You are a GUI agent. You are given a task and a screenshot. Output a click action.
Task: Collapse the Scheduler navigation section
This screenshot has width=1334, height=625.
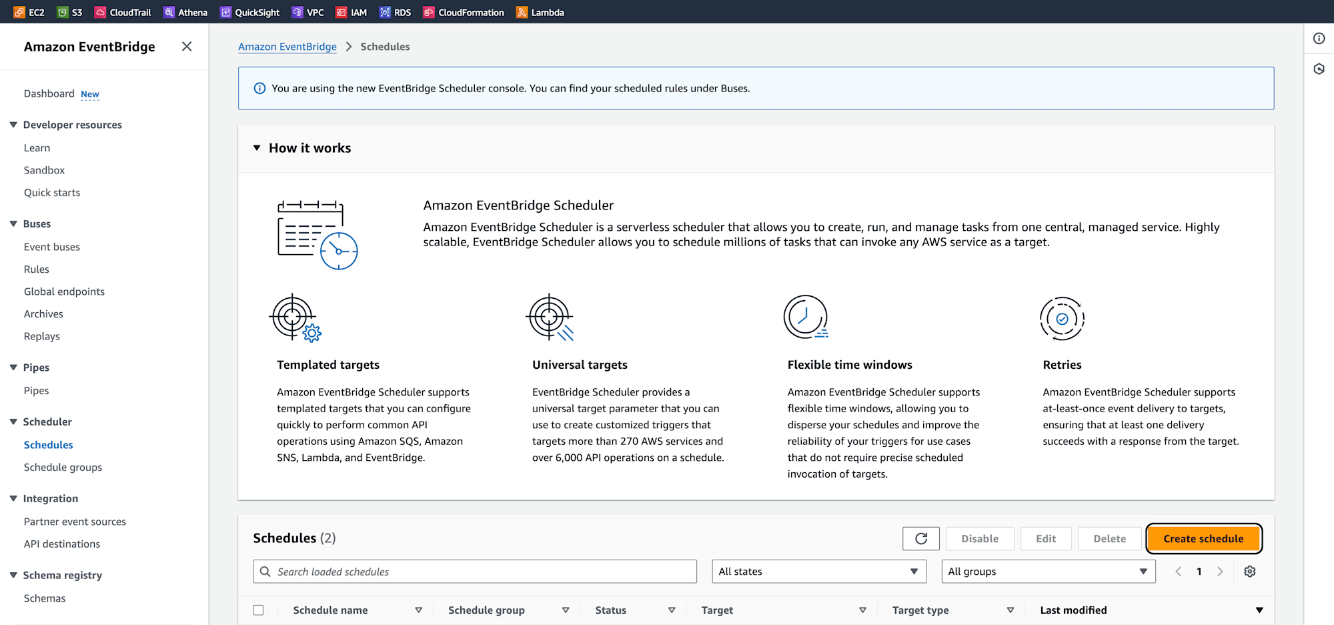point(13,422)
